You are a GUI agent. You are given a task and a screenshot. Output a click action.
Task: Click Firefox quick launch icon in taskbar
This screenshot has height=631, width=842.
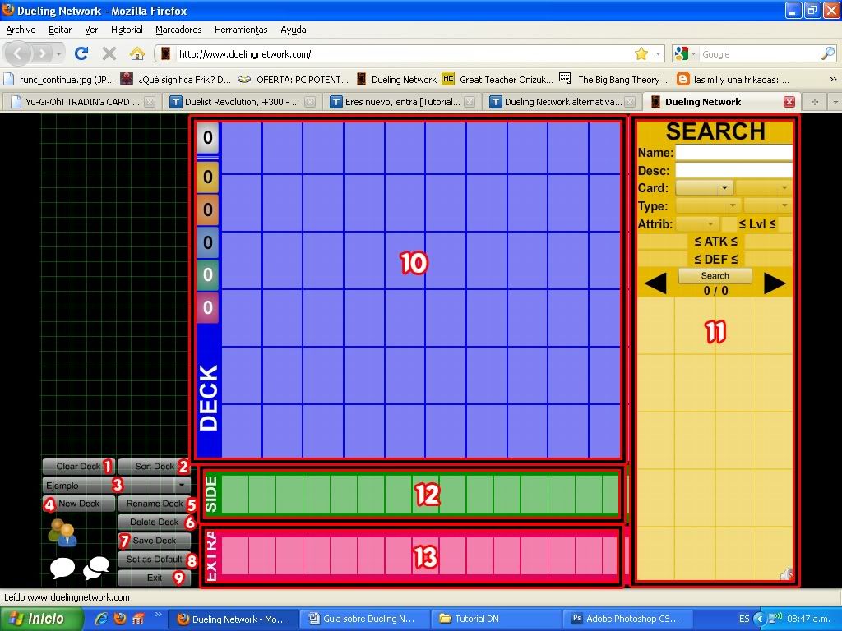click(x=120, y=619)
